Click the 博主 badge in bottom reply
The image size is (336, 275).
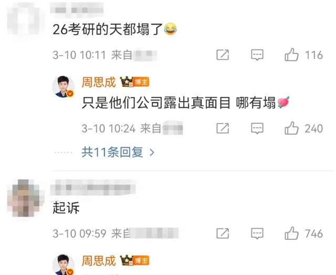[x=141, y=261]
